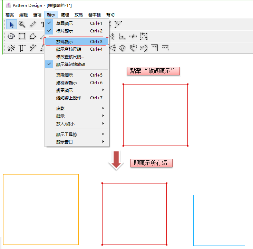Viewport: 253px width, 249px height.
Task: Uncheck 顯示縫紉線放碼 option
Action: coord(70,64)
